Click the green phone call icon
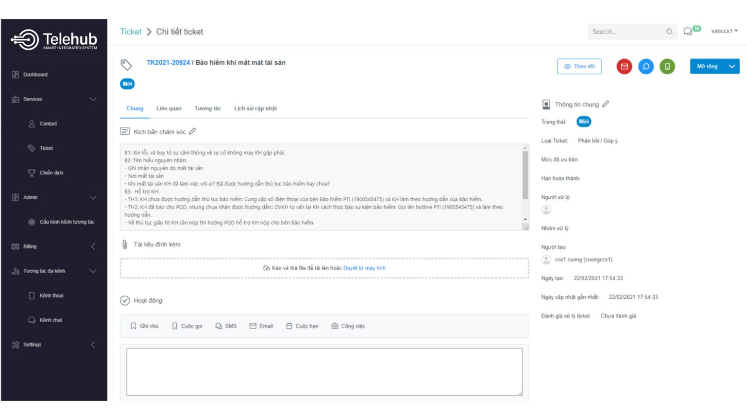 click(667, 67)
